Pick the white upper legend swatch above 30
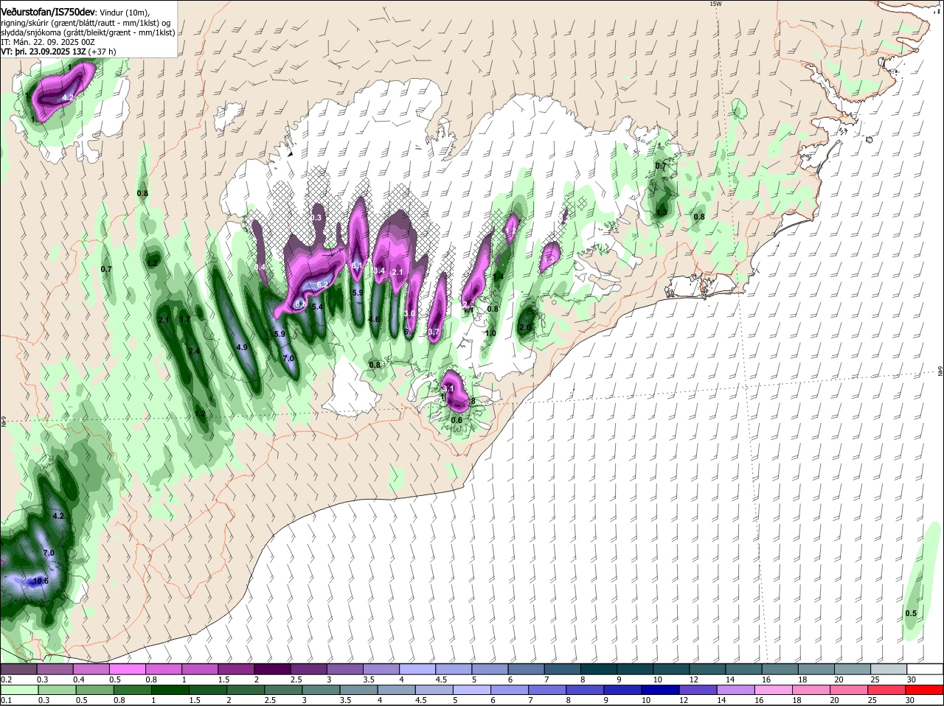Screen dimensions: 944x706 coord(925,669)
